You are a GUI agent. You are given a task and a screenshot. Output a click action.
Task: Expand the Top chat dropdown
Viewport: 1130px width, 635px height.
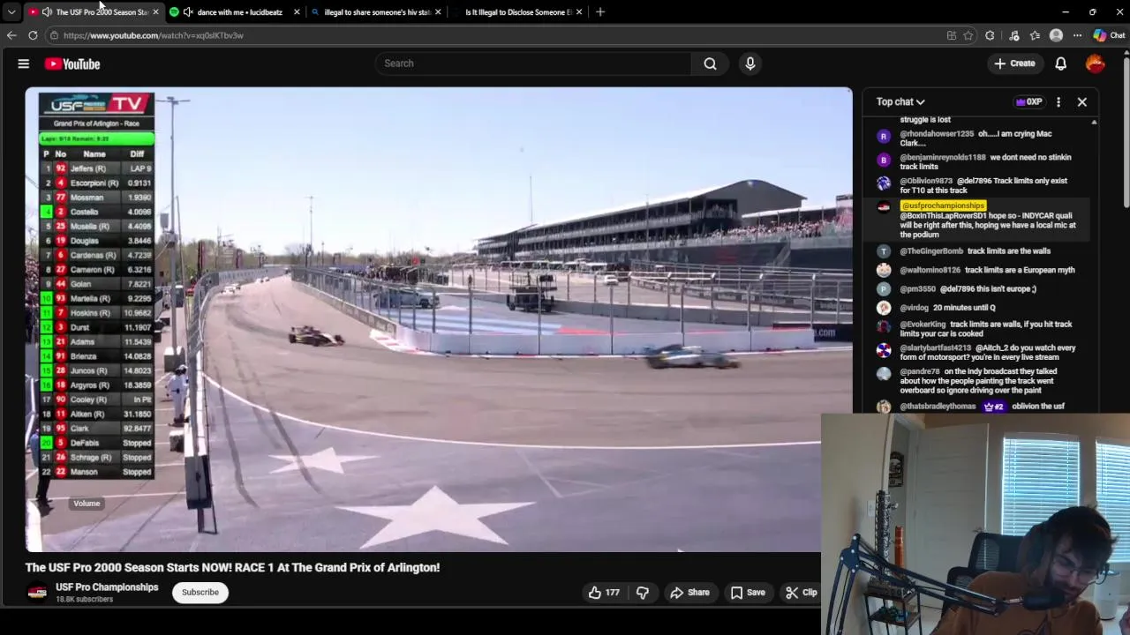click(x=900, y=102)
